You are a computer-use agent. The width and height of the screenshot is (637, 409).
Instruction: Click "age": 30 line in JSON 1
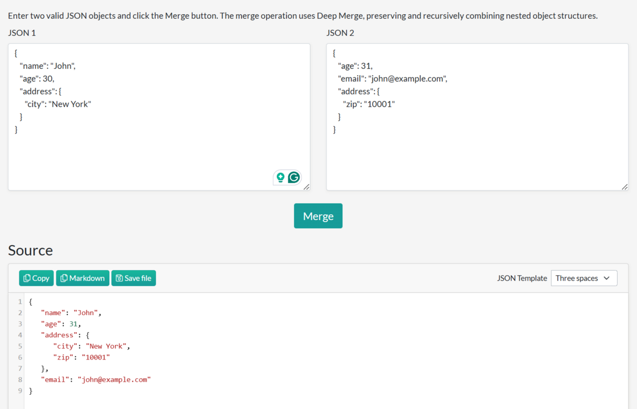click(x=37, y=79)
